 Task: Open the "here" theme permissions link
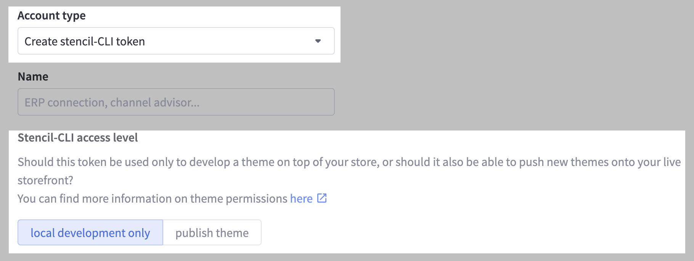[x=301, y=198]
